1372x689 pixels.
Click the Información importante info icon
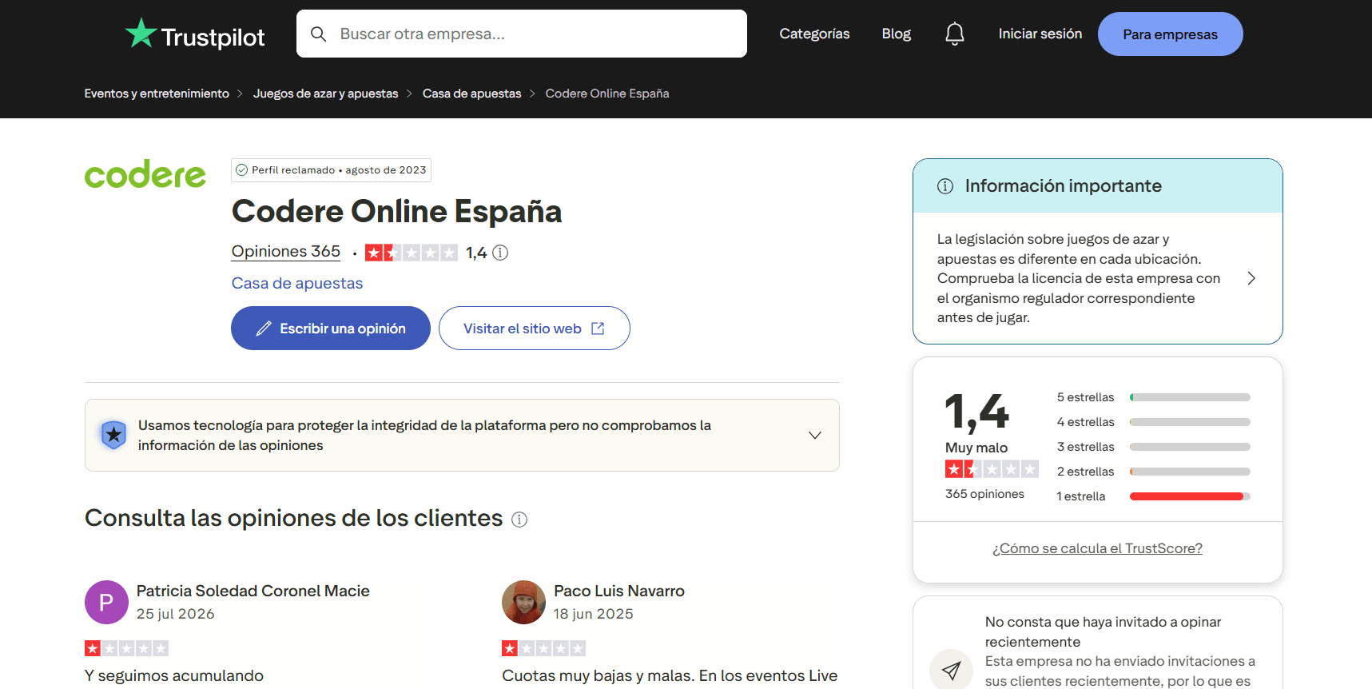945,186
